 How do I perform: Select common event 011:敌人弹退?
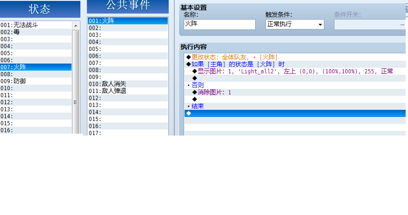coord(128,91)
